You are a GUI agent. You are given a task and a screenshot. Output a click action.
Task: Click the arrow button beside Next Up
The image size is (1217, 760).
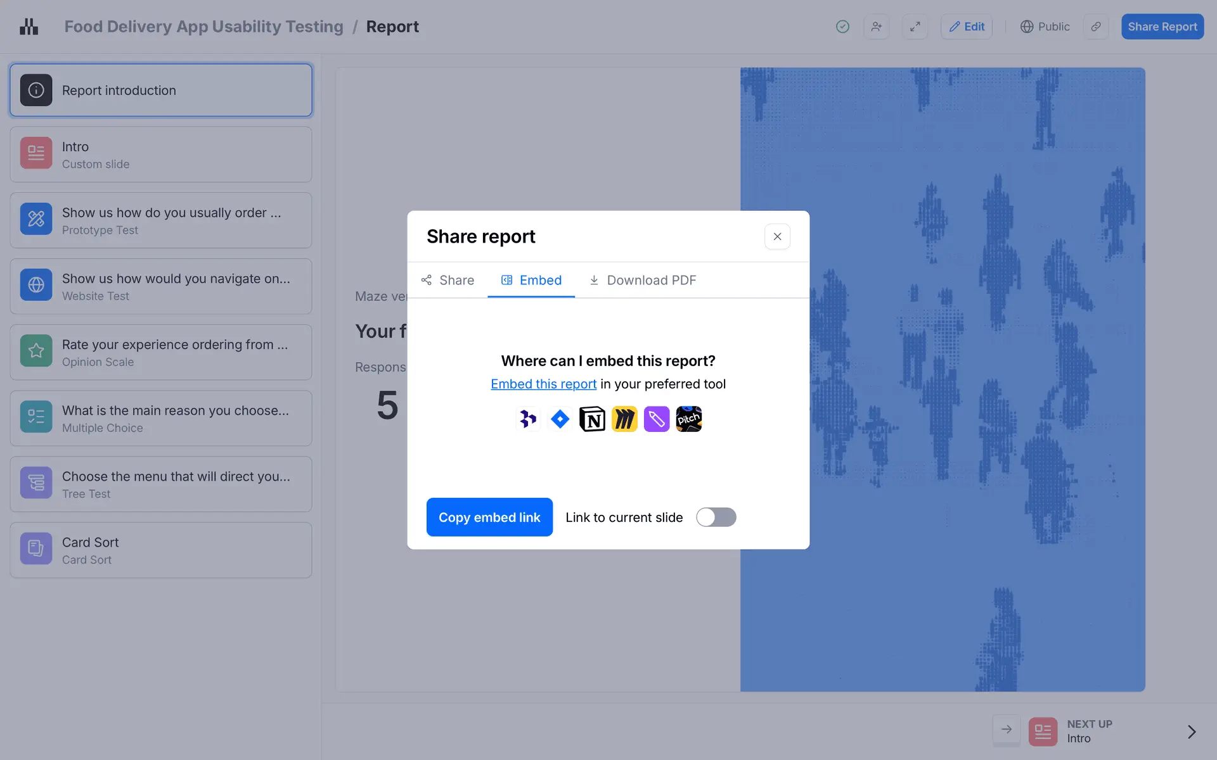point(1006,730)
